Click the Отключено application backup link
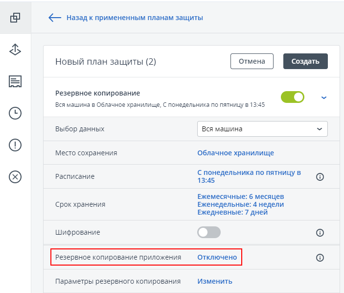 [217, 257]
